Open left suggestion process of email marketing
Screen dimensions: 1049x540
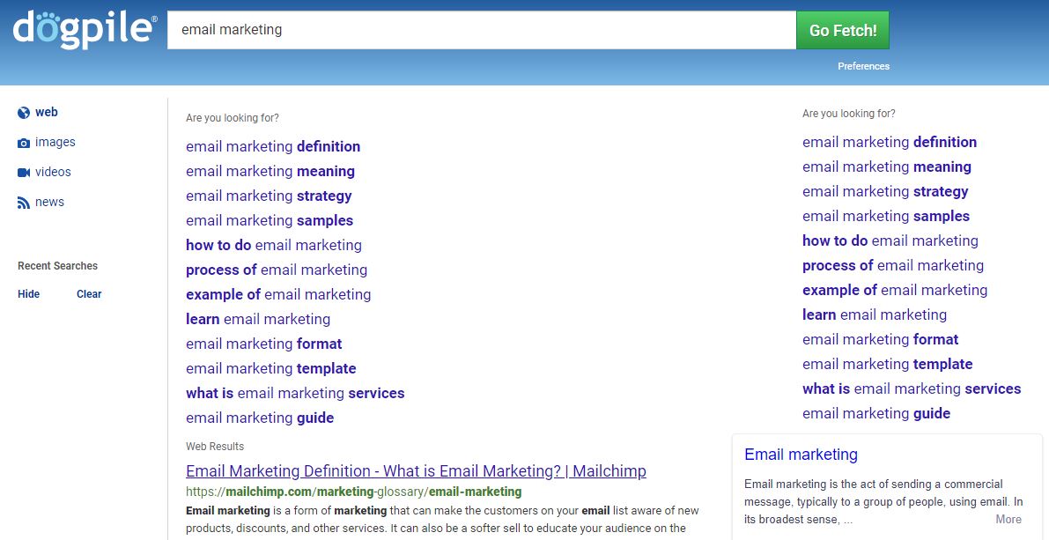(x=277, y=270)
